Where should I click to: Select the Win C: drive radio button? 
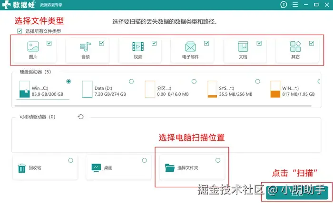pyautogui.click(x=69, y=81)
